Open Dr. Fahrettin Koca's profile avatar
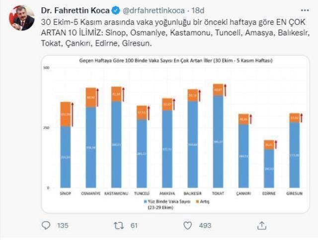Viewport: 318px width, 240px height. [x=21, y=18]
